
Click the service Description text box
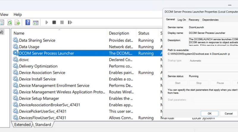(213, 42)
